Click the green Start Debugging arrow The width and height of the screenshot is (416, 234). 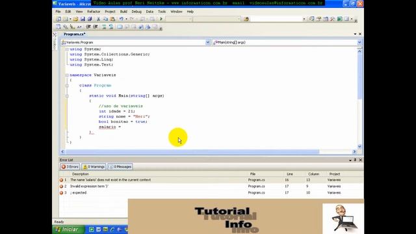tap(161, 19)
